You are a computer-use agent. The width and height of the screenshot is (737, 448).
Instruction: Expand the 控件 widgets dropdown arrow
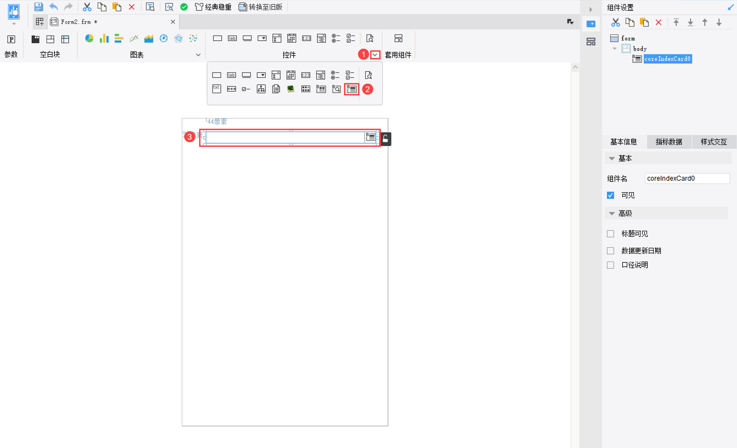tap(375, 55)
